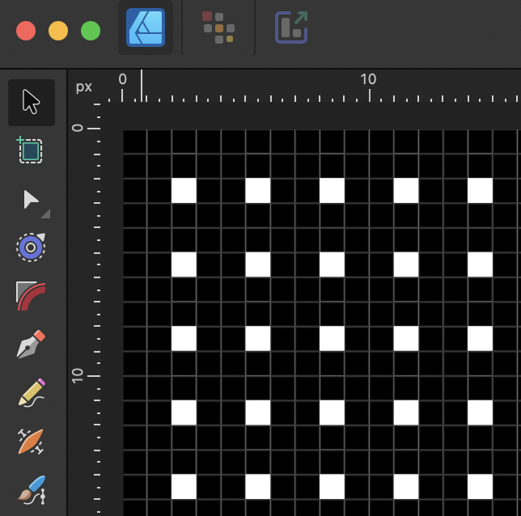521x516 pixels.
Task: Select the Corner tool
Action: [31, 296]
